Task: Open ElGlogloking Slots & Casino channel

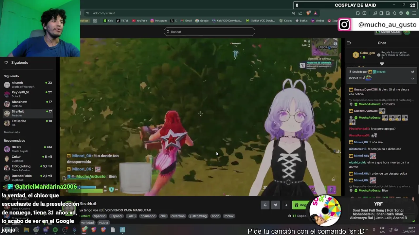Action: (x=28, y=168)
